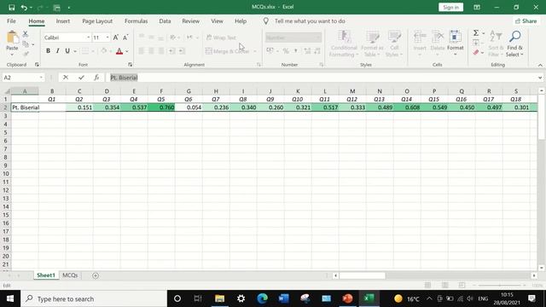
Task: Click the Paste clipboard icon
Action: 12,38
